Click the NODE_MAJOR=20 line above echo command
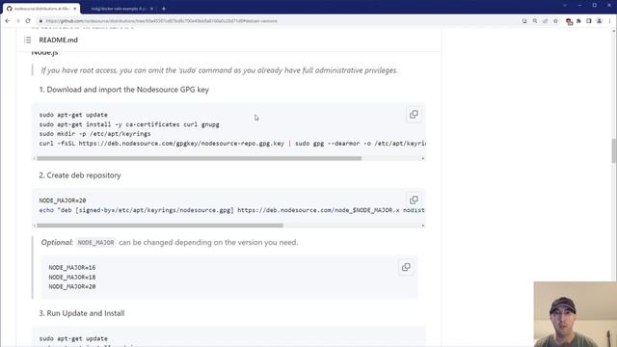Screen dimensions: 617x347 click(63, 200)
